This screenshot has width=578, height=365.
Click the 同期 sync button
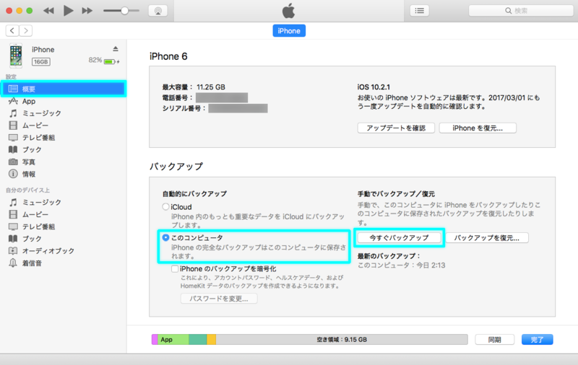pyautogui.click(x=495, y=340)
